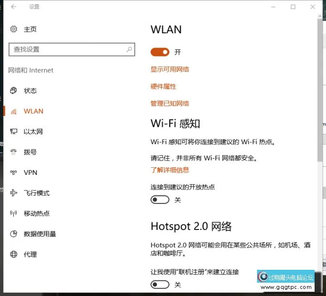Screen dimensions: 326x296
Task: Enable the 联机注册 Hotspot 2.0 toggle
Action: [160, 285]
